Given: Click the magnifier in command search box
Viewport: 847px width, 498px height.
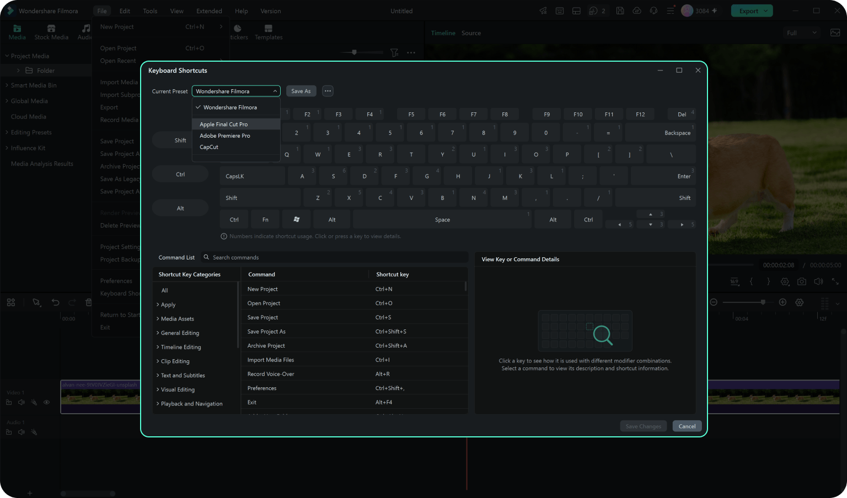Looking at the screenshot, I should click(x=206, y=257).
